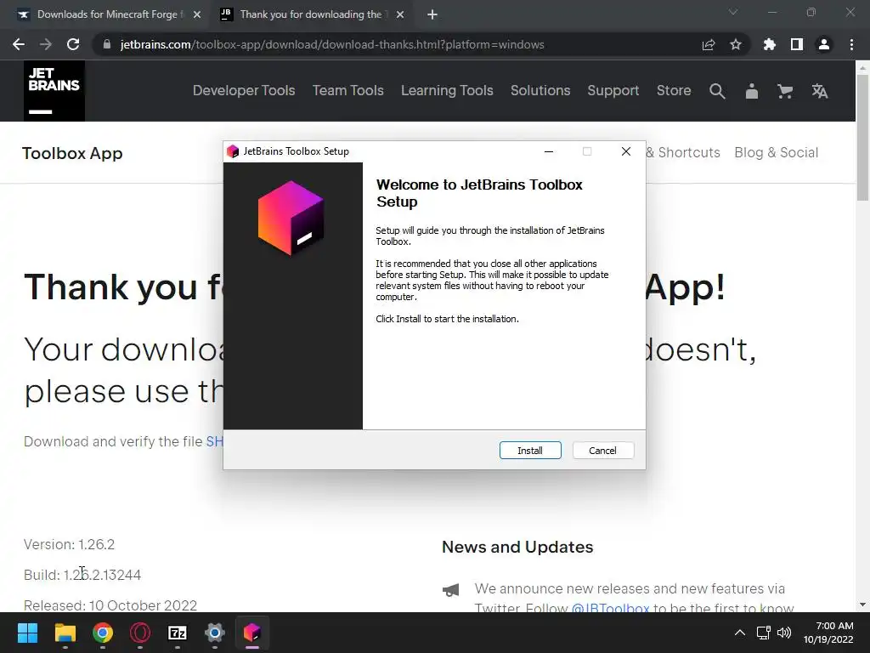
Task: Open File Explorer from taskbar
Action: pyautogui.click(x=65, y=633)
